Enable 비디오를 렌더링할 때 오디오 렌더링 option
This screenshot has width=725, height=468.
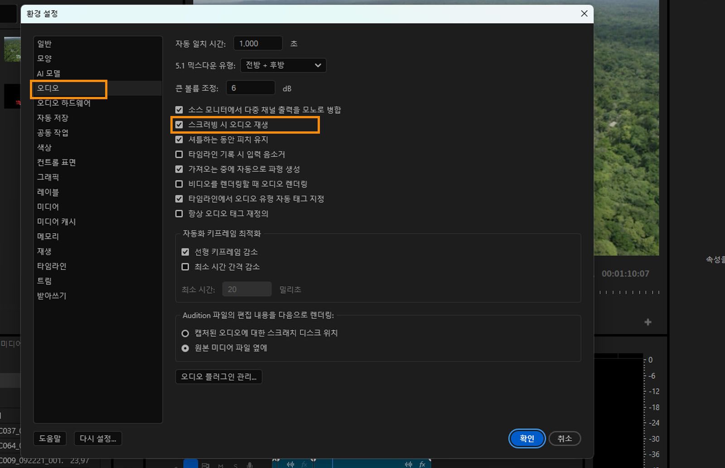point(179,184)
